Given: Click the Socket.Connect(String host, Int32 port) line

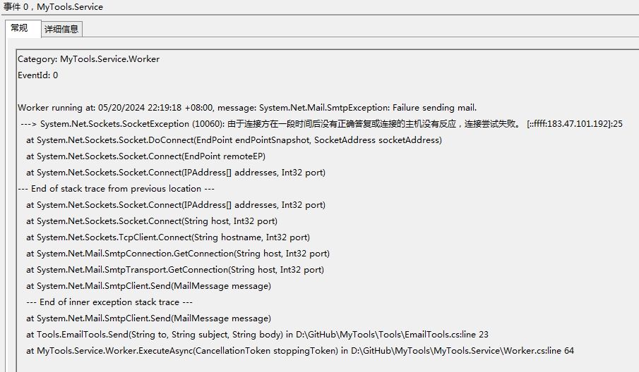Looking at the screenshot, I should pyautogui.click(x=156, y=221).
